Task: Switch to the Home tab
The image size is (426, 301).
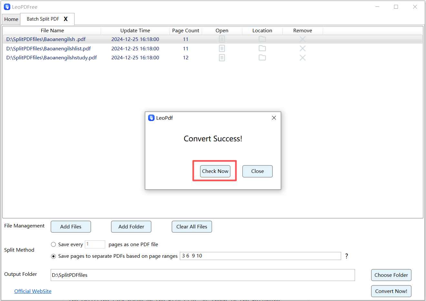Action: click(11, 19)
